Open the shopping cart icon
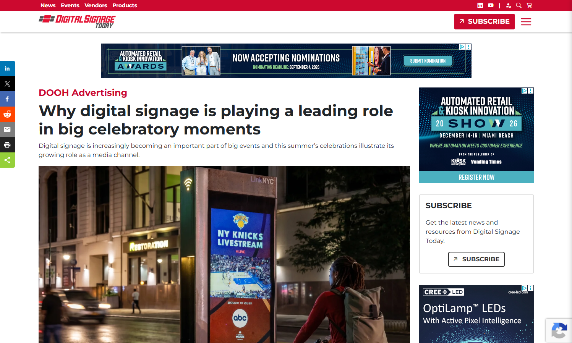 (x=529, y=5)
